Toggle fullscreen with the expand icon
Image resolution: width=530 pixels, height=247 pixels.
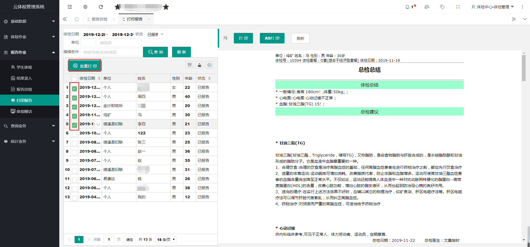click(x=458, y=7)
